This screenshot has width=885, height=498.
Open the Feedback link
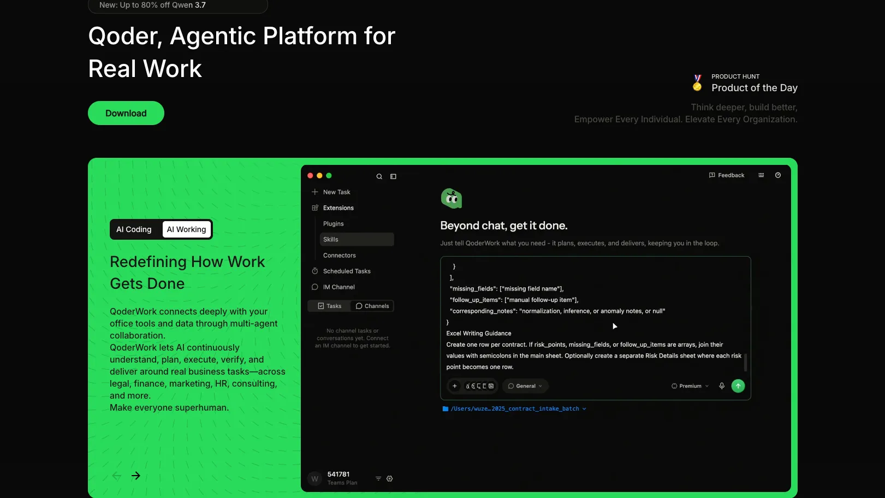[727, 175]
